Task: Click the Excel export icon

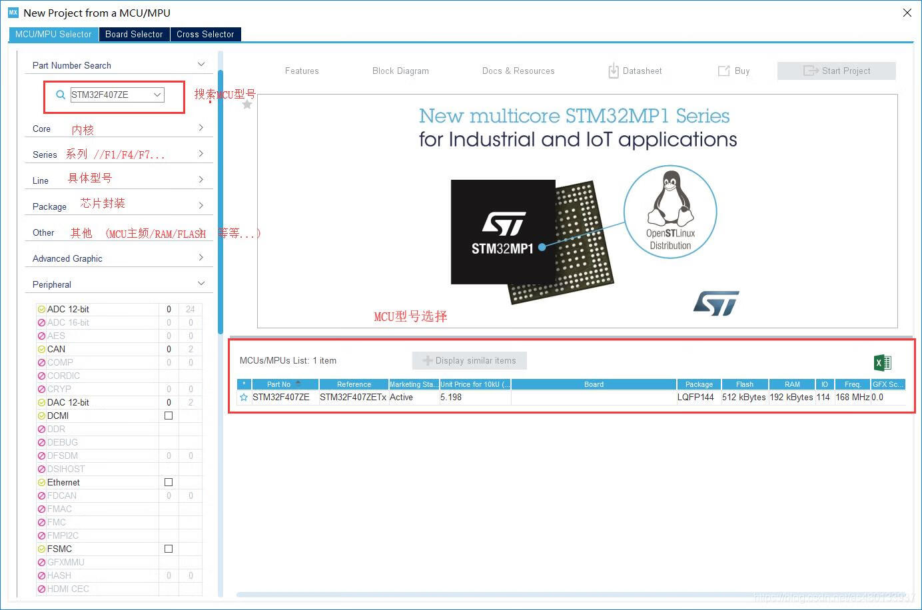Action: (x=882, y=362)
